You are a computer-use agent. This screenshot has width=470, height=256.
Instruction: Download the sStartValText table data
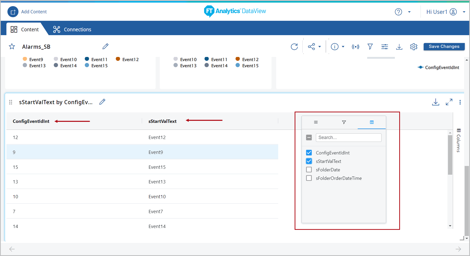pyautogui.click(x=435, y=102)
